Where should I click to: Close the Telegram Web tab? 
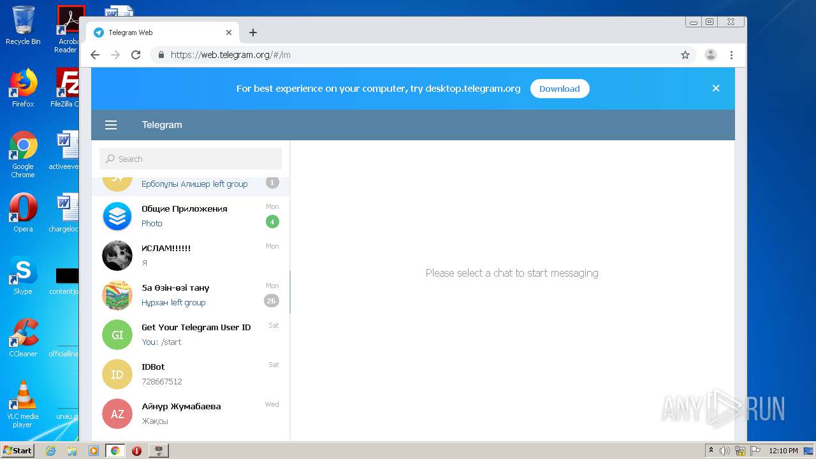click(229, 33)
